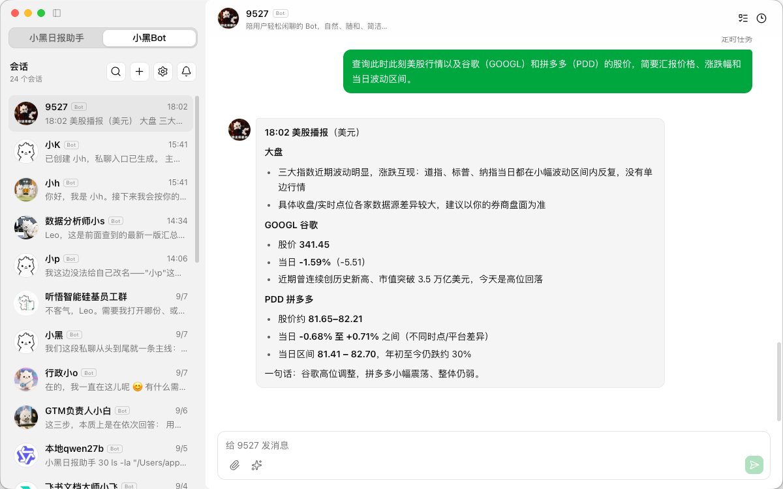
Task: Click 听悟智能硅基员工群 group avatar
Action: (26, 303)
